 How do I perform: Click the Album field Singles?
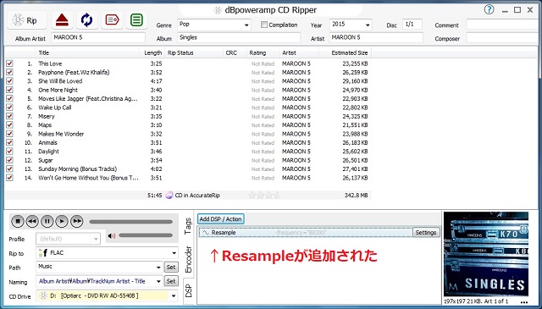239,38
